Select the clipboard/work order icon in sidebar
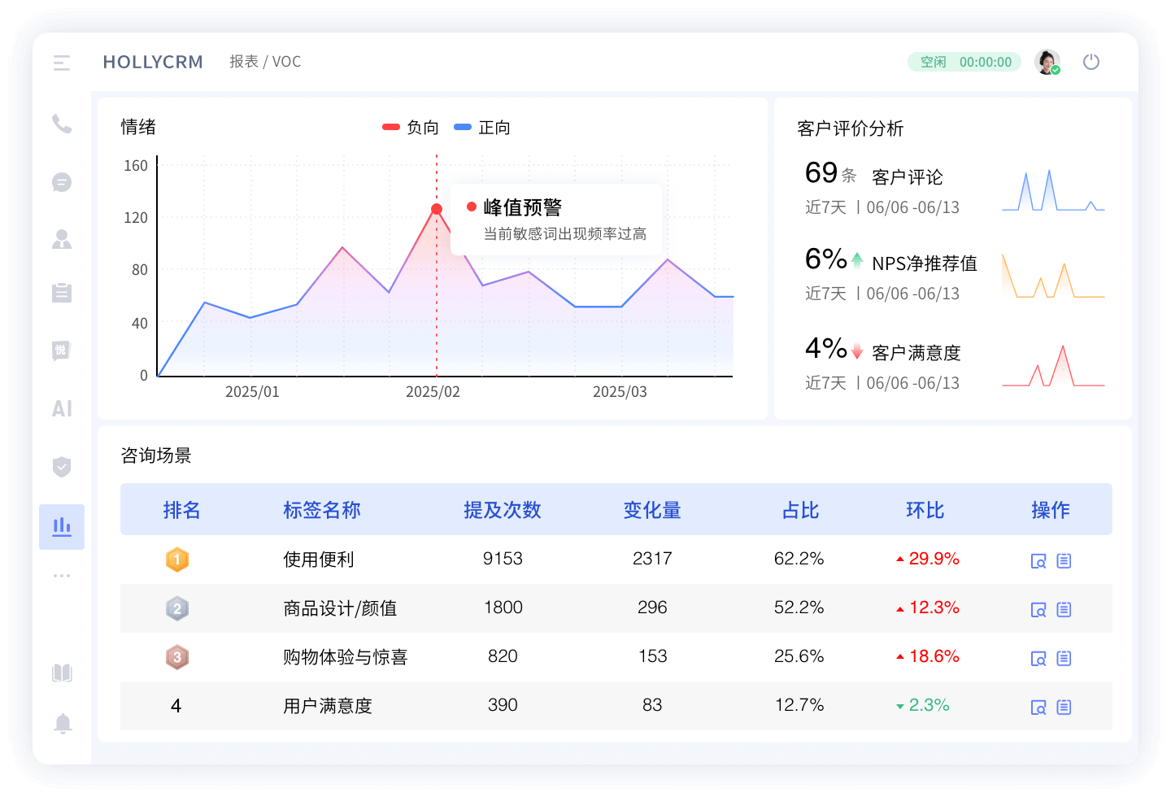This screenshot has height=797, width=1171. coord(61,293)
